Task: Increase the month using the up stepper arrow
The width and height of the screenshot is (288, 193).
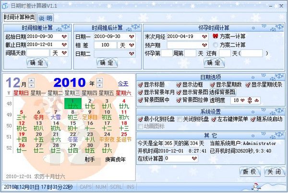Action: [x=31, y=80]
